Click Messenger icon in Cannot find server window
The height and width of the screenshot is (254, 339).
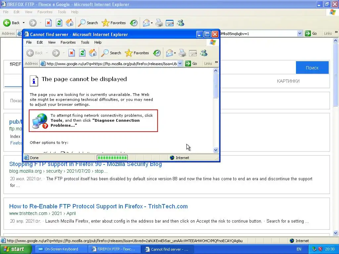point(204,53)
